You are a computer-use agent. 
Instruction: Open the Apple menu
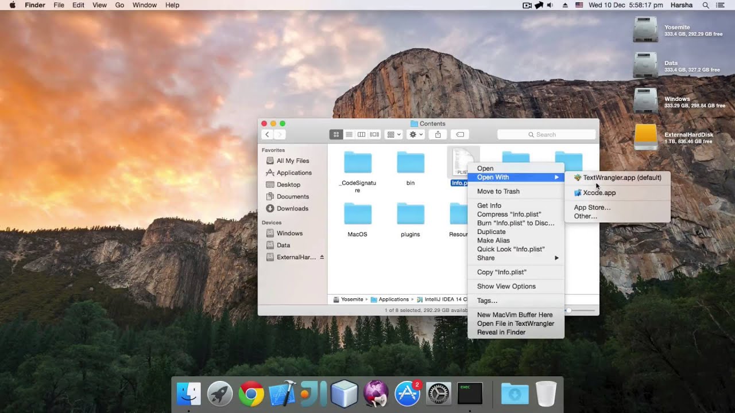tap(12, 5)
